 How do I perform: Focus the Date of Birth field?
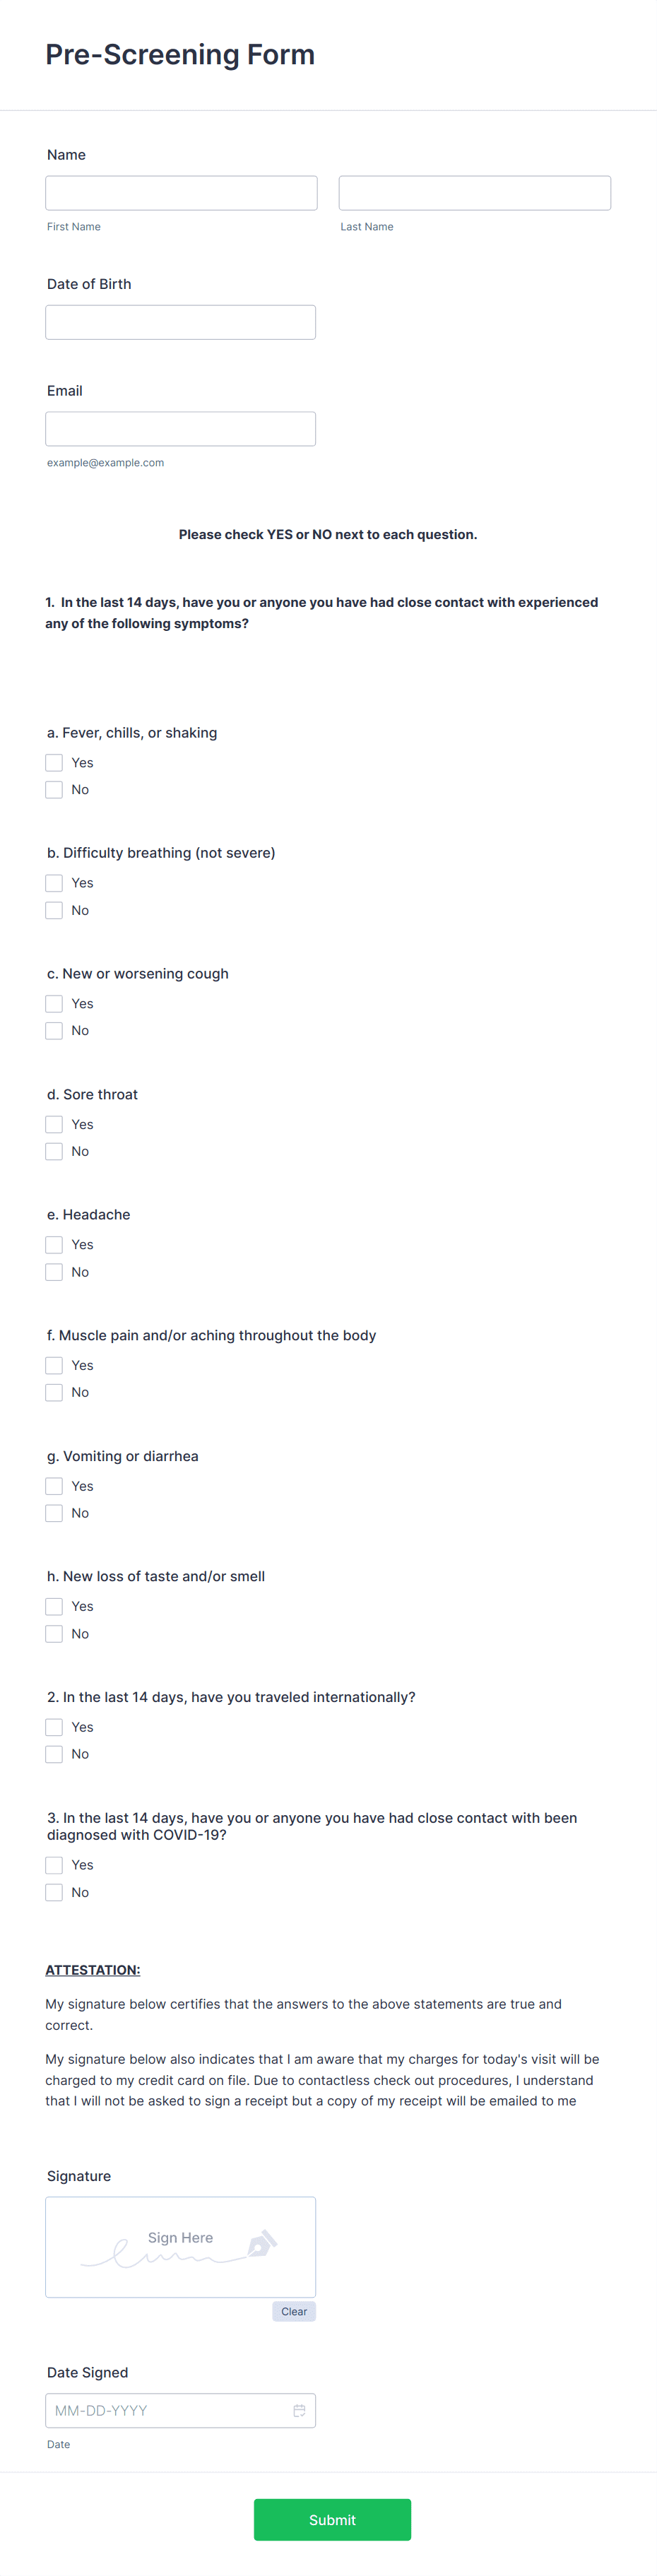(x=181, y=322)
